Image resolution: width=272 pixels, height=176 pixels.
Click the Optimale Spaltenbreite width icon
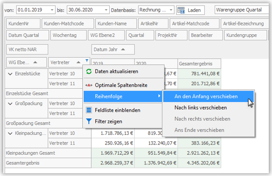point(89,85)
